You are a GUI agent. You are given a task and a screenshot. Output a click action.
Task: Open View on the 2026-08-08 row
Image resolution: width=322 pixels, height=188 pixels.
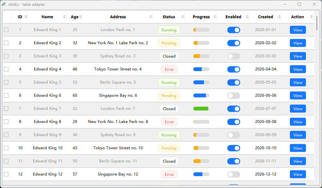click(x=298, y=122)
